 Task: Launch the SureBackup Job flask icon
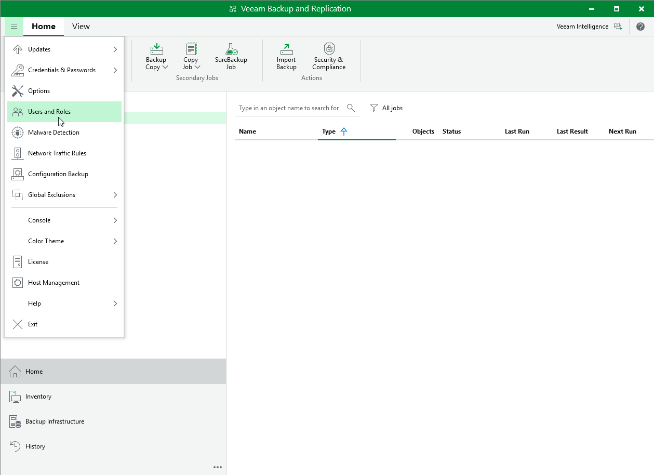point(231,49)
